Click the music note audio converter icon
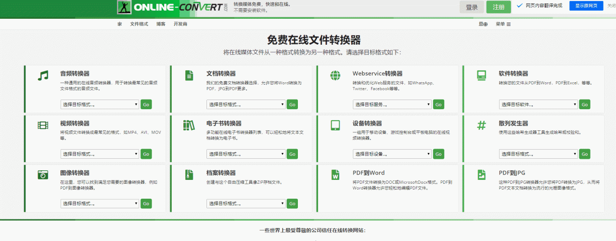 pos(43,76)
